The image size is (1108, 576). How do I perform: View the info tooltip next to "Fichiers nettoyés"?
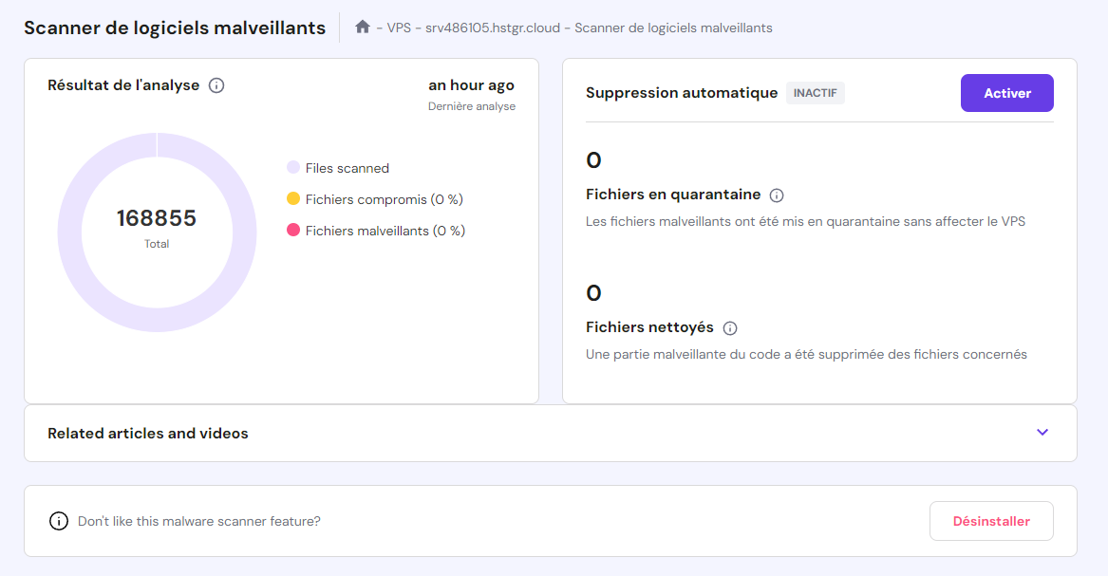click(729, 327)
